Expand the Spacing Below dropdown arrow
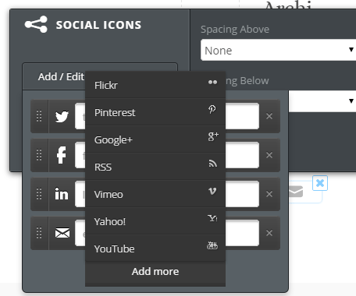356x296 pixels. pyautogui.click(x=351, y=100)
